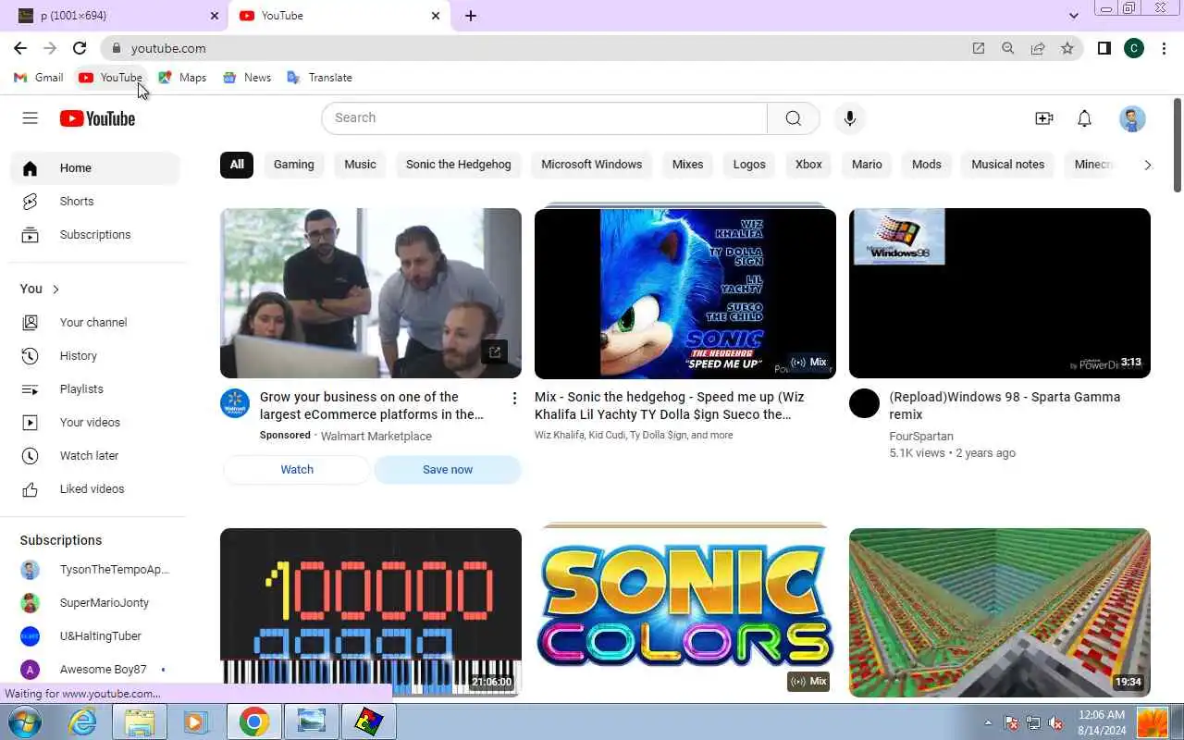Click the Watch button on the ad
Image resolution: width=1184 pixels, height=740 pixels.
297,470
